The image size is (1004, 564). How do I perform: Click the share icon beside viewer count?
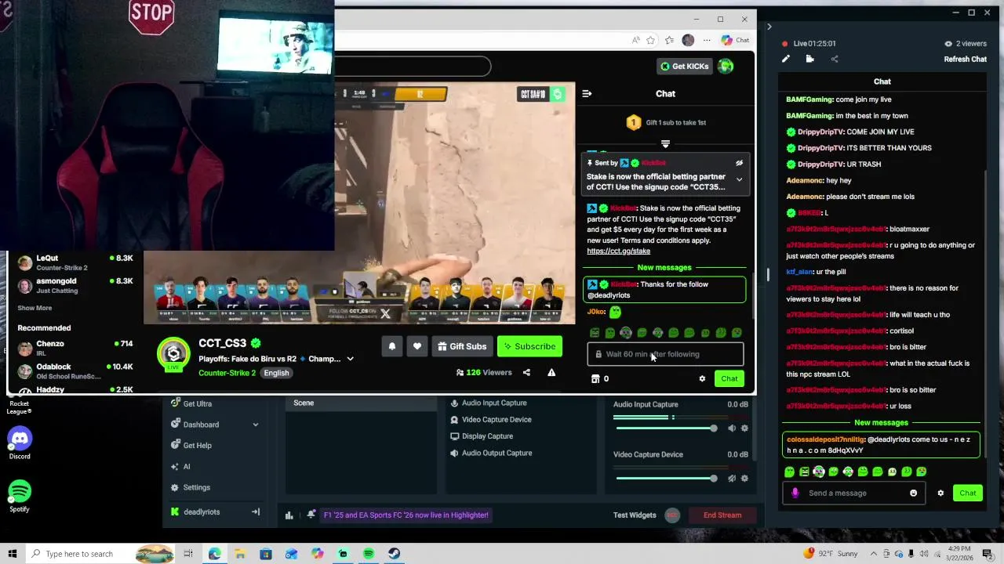pyautogui.click(x=526, y=373)
